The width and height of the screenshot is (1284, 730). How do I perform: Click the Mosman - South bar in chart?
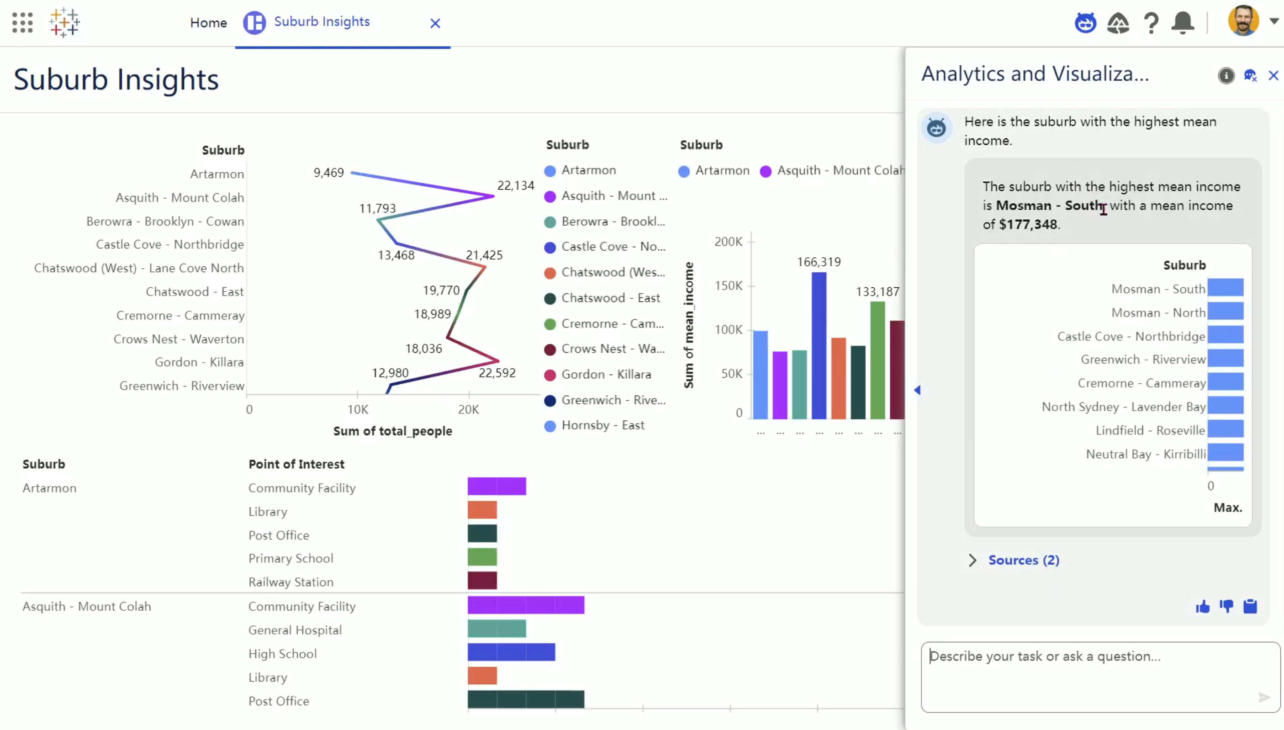(1225, 288)
